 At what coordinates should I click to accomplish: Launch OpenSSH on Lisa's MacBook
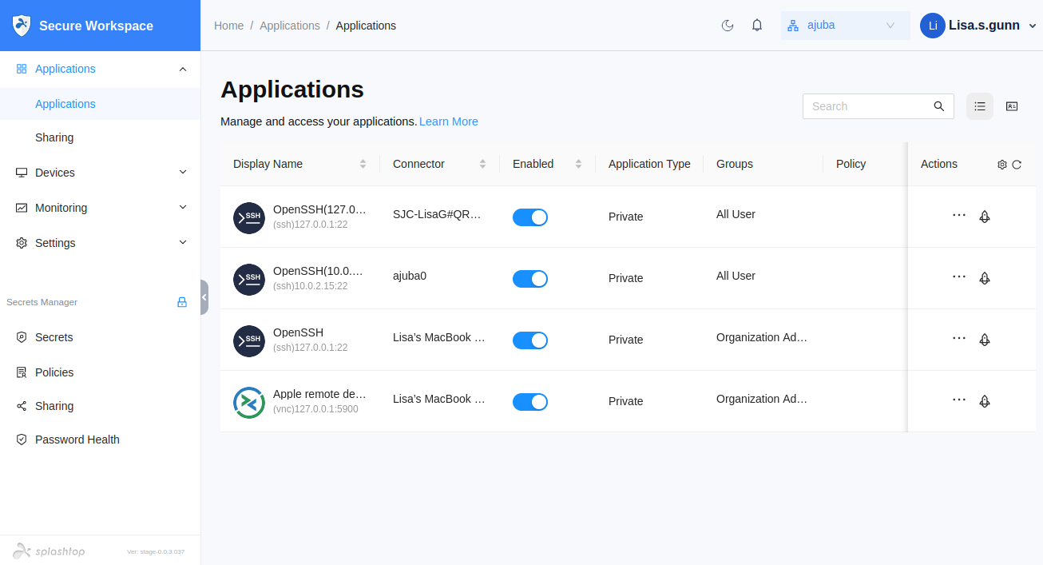(x=985, y=340)
